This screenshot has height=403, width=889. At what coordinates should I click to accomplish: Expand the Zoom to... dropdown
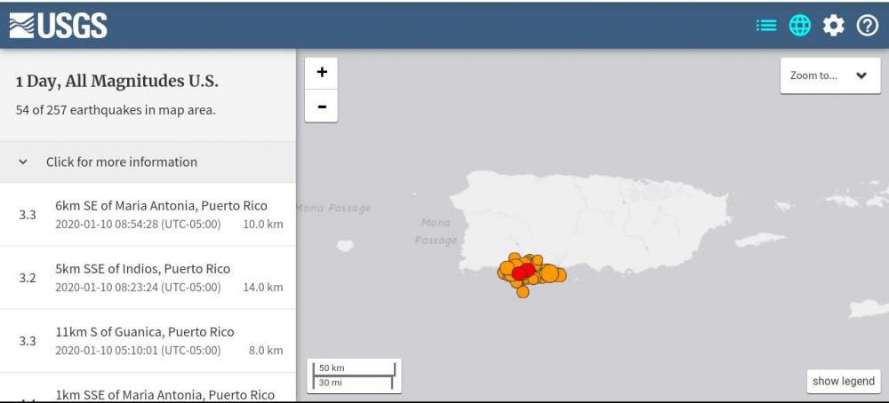(x=829, y=75)
